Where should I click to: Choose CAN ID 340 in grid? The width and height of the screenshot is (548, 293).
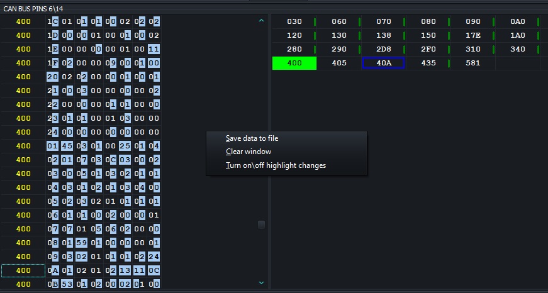tap(517, 49)
